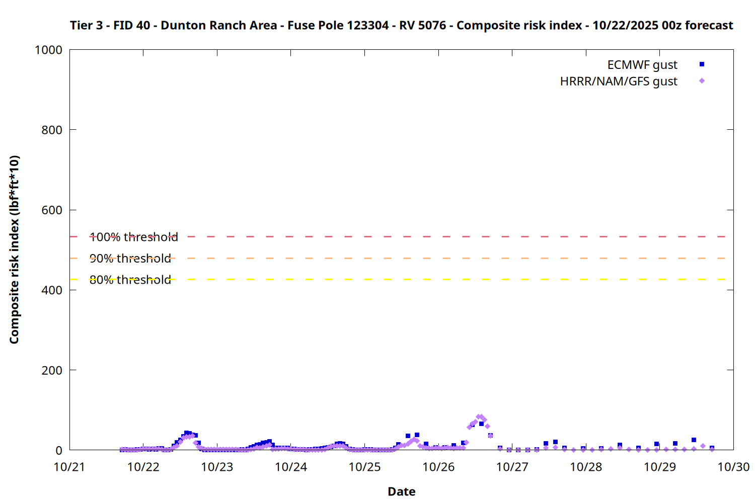The image size is (755, 503).
Task: Select the ECMWF gust legend label
Action: click(x=642, y=65)
